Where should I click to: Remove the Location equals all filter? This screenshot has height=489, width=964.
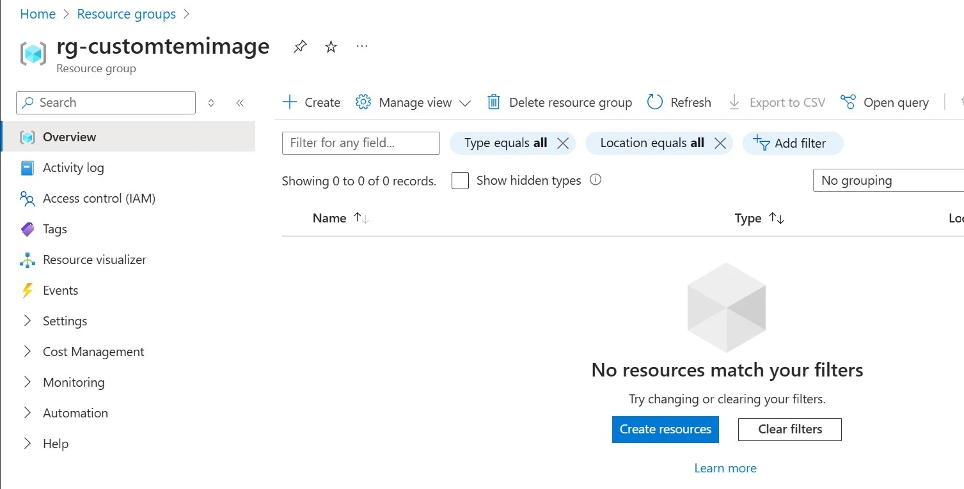tap(720, 143)
